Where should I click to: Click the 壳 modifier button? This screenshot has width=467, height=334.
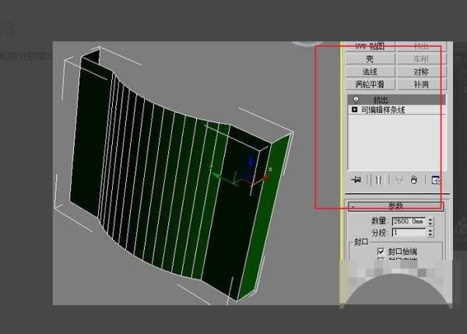(370, 58)
